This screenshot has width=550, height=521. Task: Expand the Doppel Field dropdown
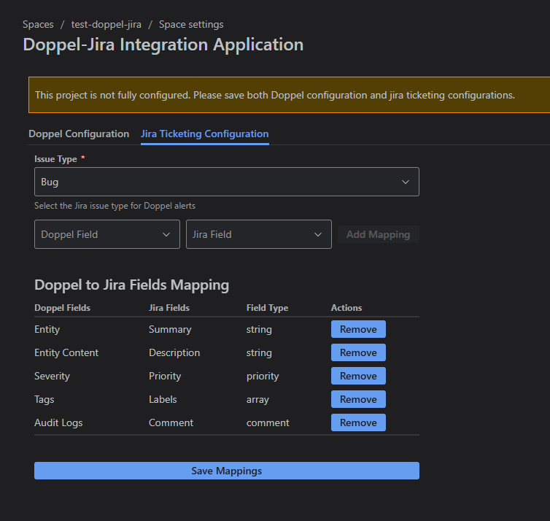[x=107, y=234]
